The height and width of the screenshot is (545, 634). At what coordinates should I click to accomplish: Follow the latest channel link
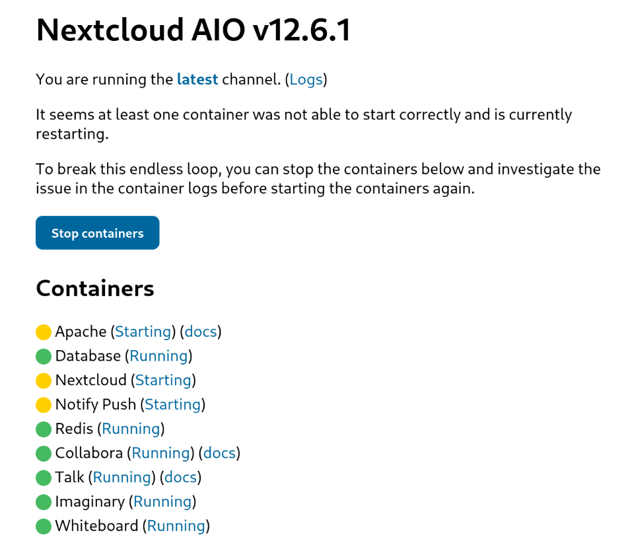click(x=197, y=80)
